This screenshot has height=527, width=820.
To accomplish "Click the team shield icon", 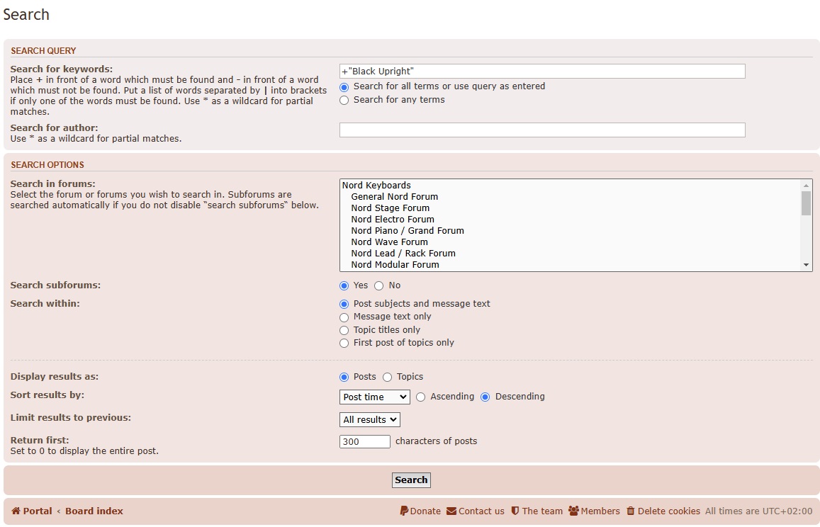I will pos(515,511).
